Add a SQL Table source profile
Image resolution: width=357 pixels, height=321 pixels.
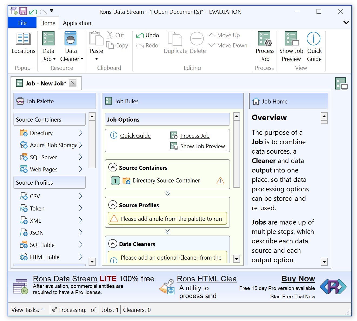pos(51,245)
